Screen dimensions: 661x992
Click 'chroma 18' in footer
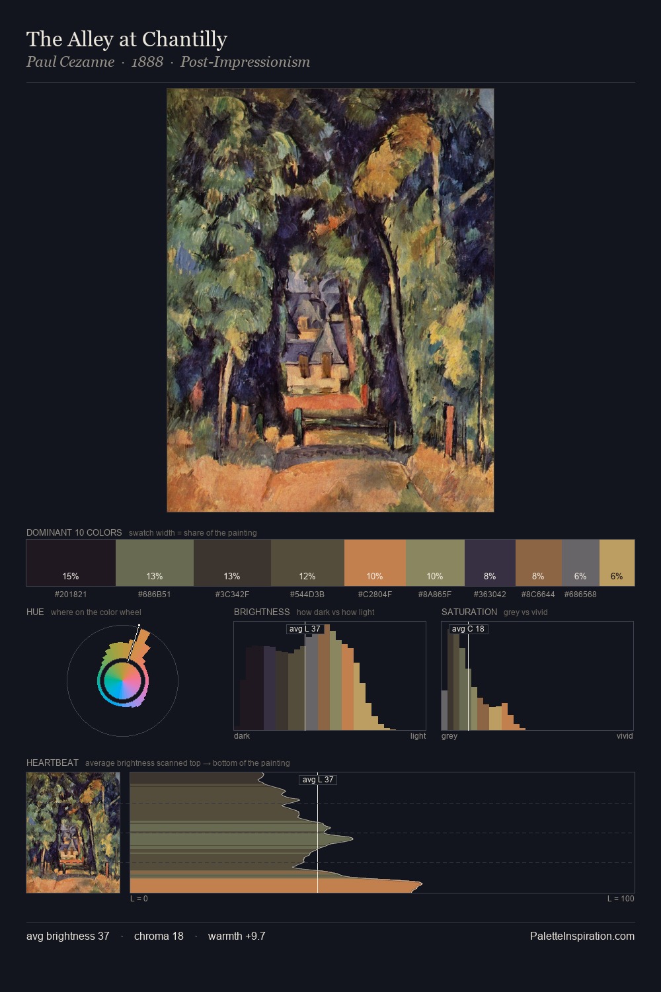(x=159, y=936)
